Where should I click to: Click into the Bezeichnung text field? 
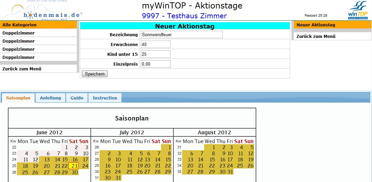pos(181,35)
